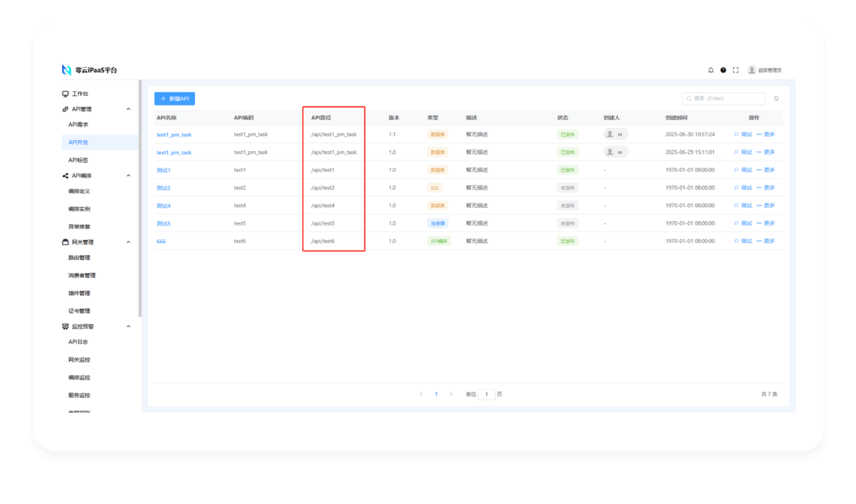Open the 测试2 API name link
Screen dimensions: 856x504
(164, 188)
